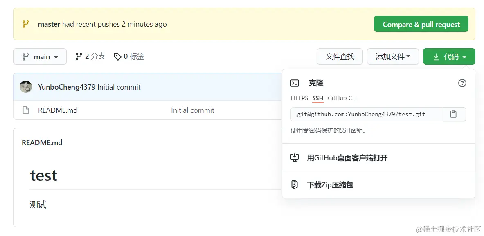
Task: Open the 0 标签 tags link
Action: coord(129,56)
